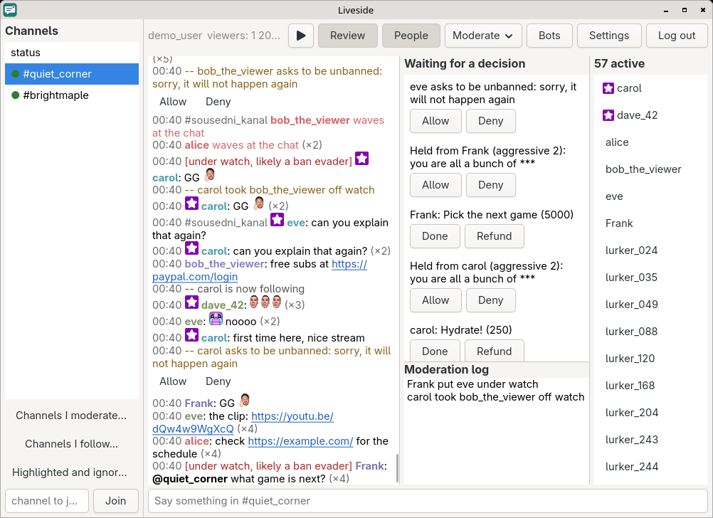
Task: Click the crying emote in eve's noooo message
Action: tap(216, 319)
